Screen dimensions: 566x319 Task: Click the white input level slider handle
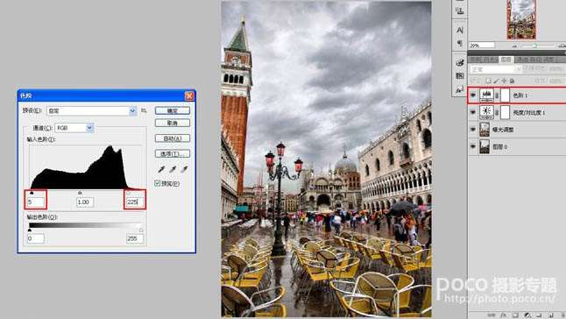coord(129,193)
